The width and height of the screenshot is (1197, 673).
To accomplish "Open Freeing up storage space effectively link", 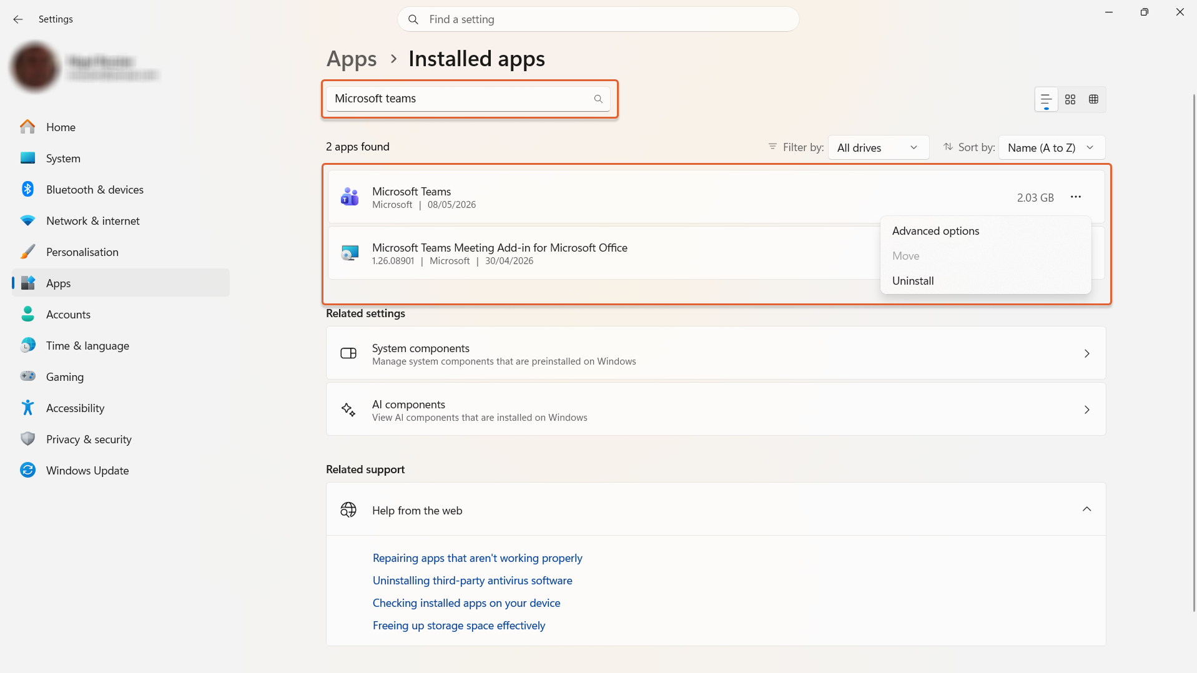I will click(x=459, y=626).
